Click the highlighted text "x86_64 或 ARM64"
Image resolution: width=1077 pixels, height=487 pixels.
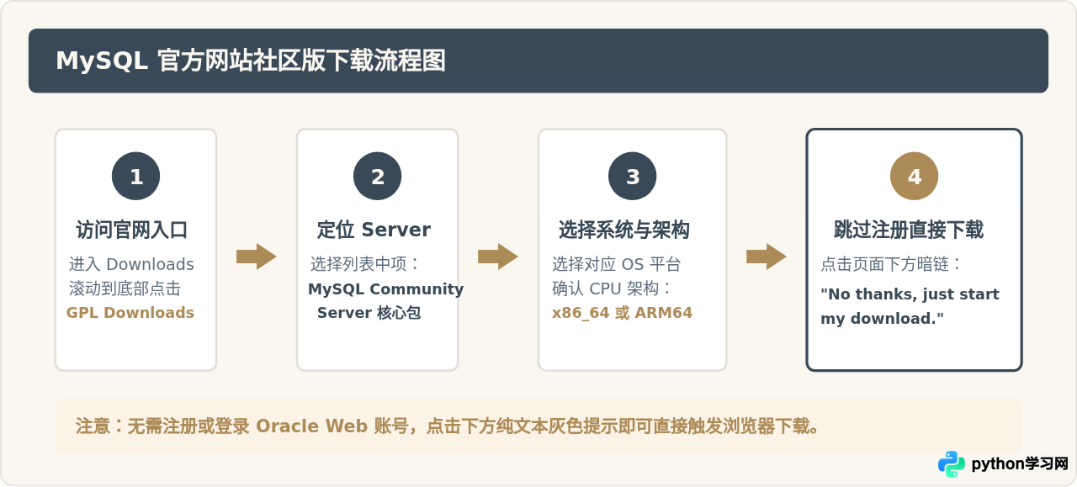[x=622, y=313]
